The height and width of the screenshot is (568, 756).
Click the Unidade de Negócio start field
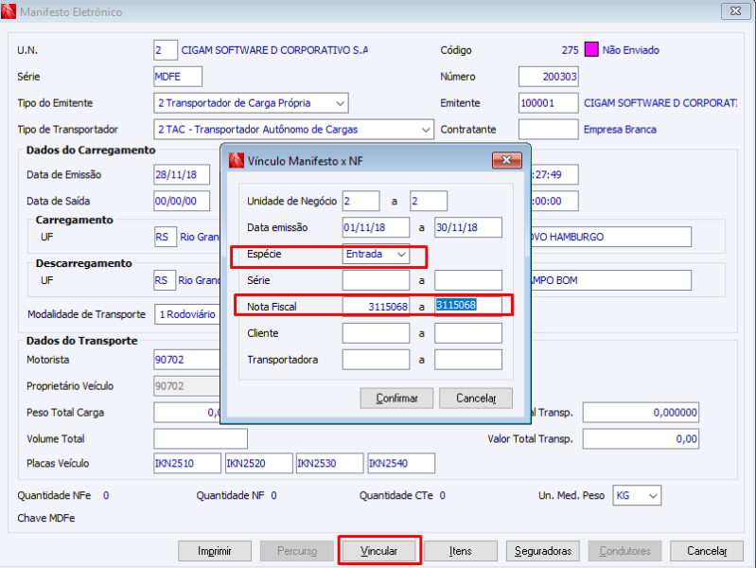pyautogui.click(x=360, y=202)
